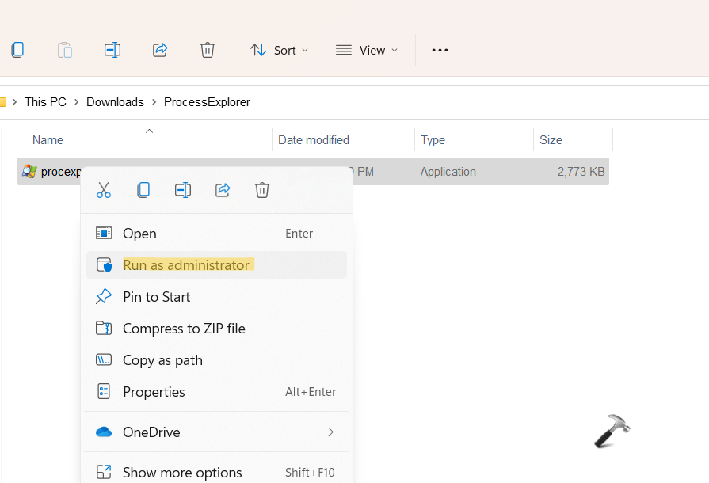Navigate to Downloads in the breadcrumb
This screenshot has height=483, width=709.
(115, 102)
